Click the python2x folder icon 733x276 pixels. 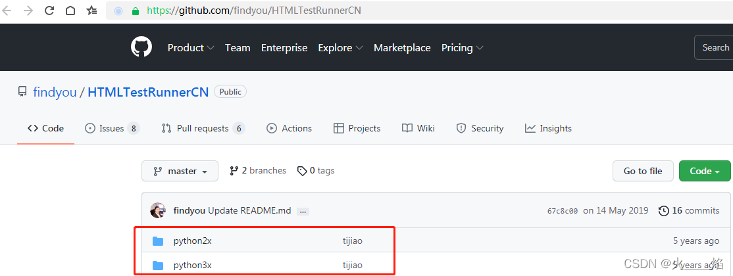[158, 241]
